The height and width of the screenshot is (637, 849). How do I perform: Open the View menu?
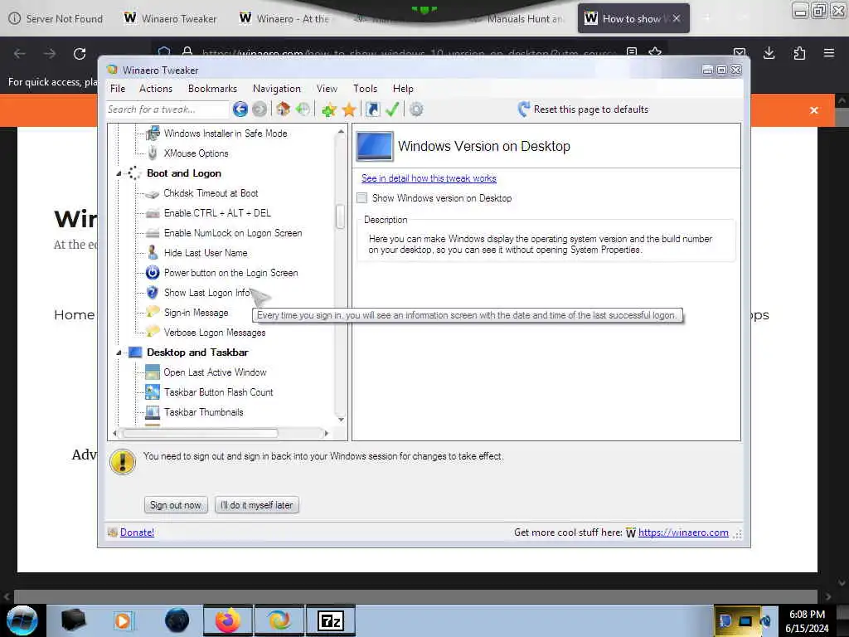coord(327,89)
